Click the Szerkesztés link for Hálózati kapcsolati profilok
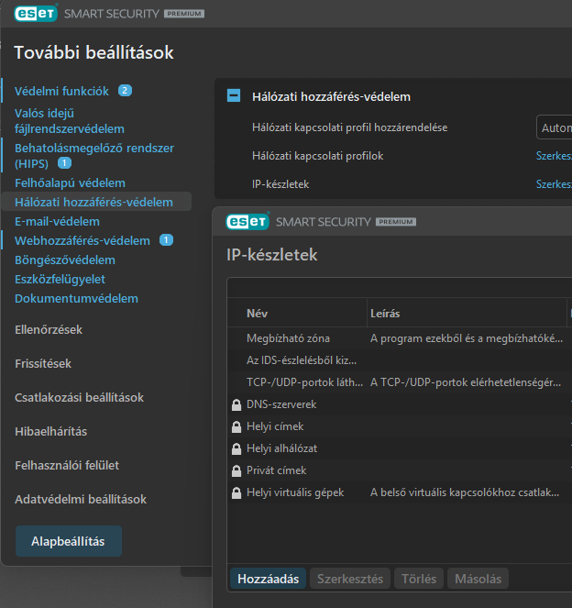 [x=554, y=156]
